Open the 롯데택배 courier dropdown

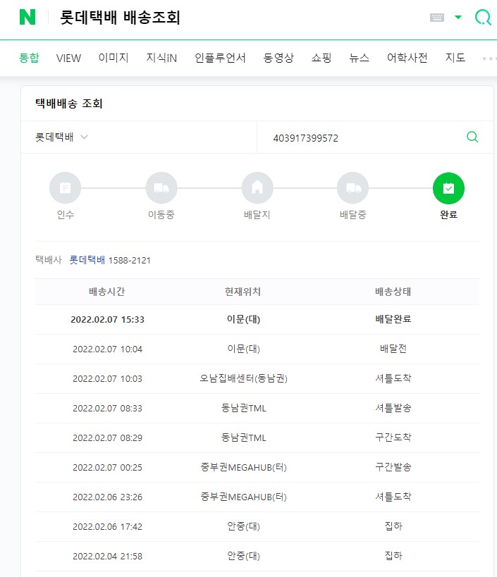pos(61,137)
